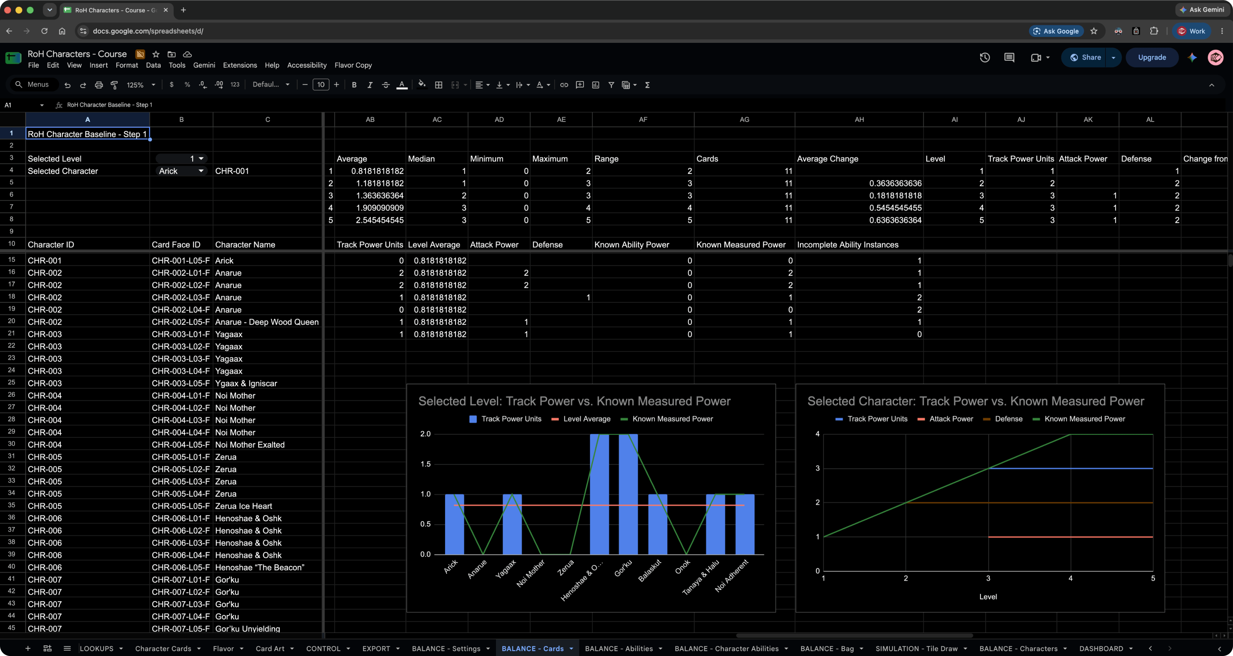
Task: Click the Insert link icon
Action: click(564, 85)
